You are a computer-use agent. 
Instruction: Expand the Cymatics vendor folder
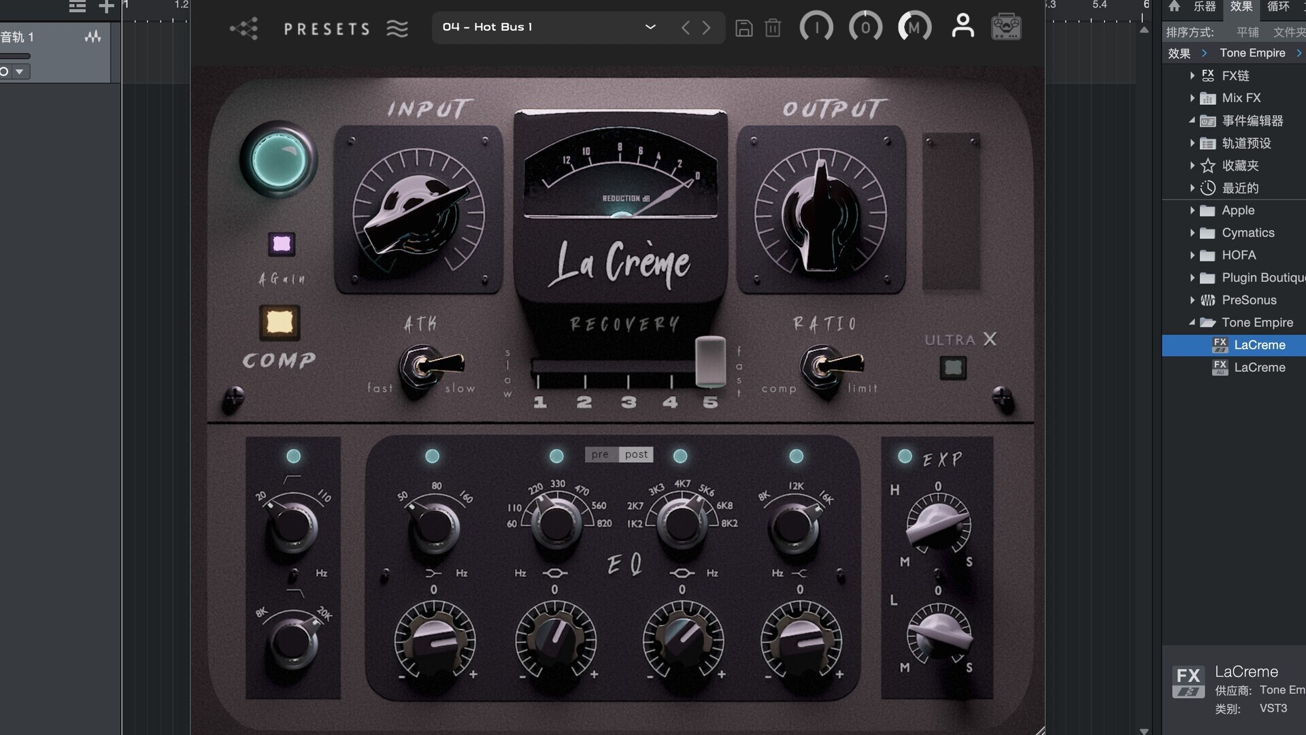coord(1192,233)
